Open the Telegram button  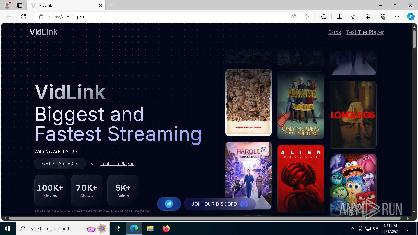pyautogui.click(x=169, y=204)
